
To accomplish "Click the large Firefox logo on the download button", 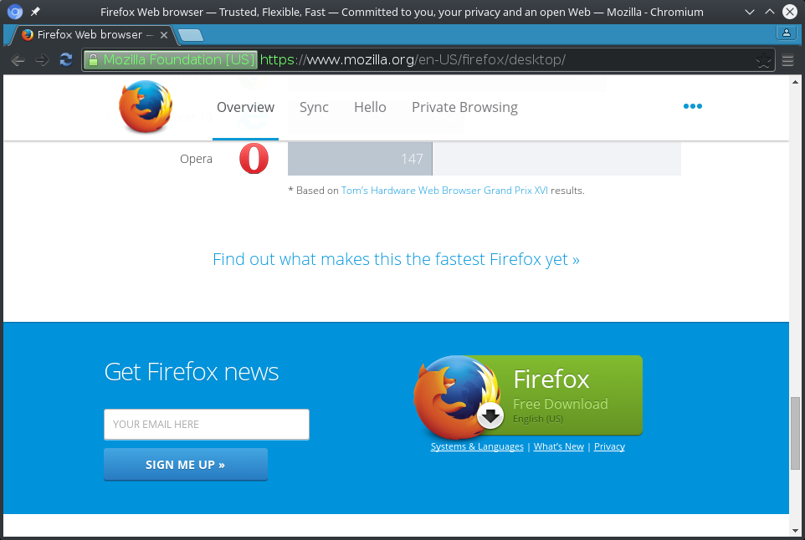I will 456,397.
